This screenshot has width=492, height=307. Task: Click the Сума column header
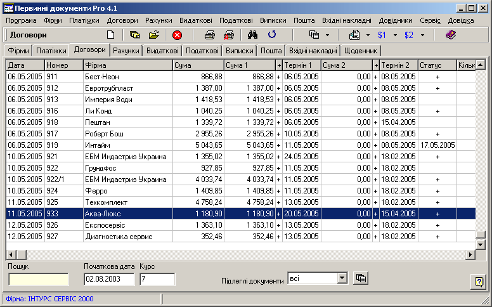tap(198, 65)
